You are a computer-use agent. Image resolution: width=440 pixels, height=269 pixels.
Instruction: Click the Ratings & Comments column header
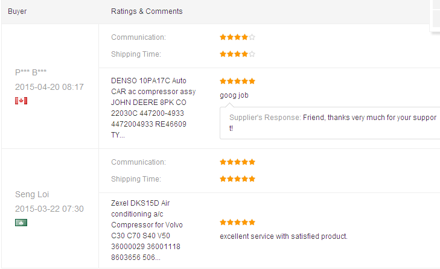pos(147,11)
